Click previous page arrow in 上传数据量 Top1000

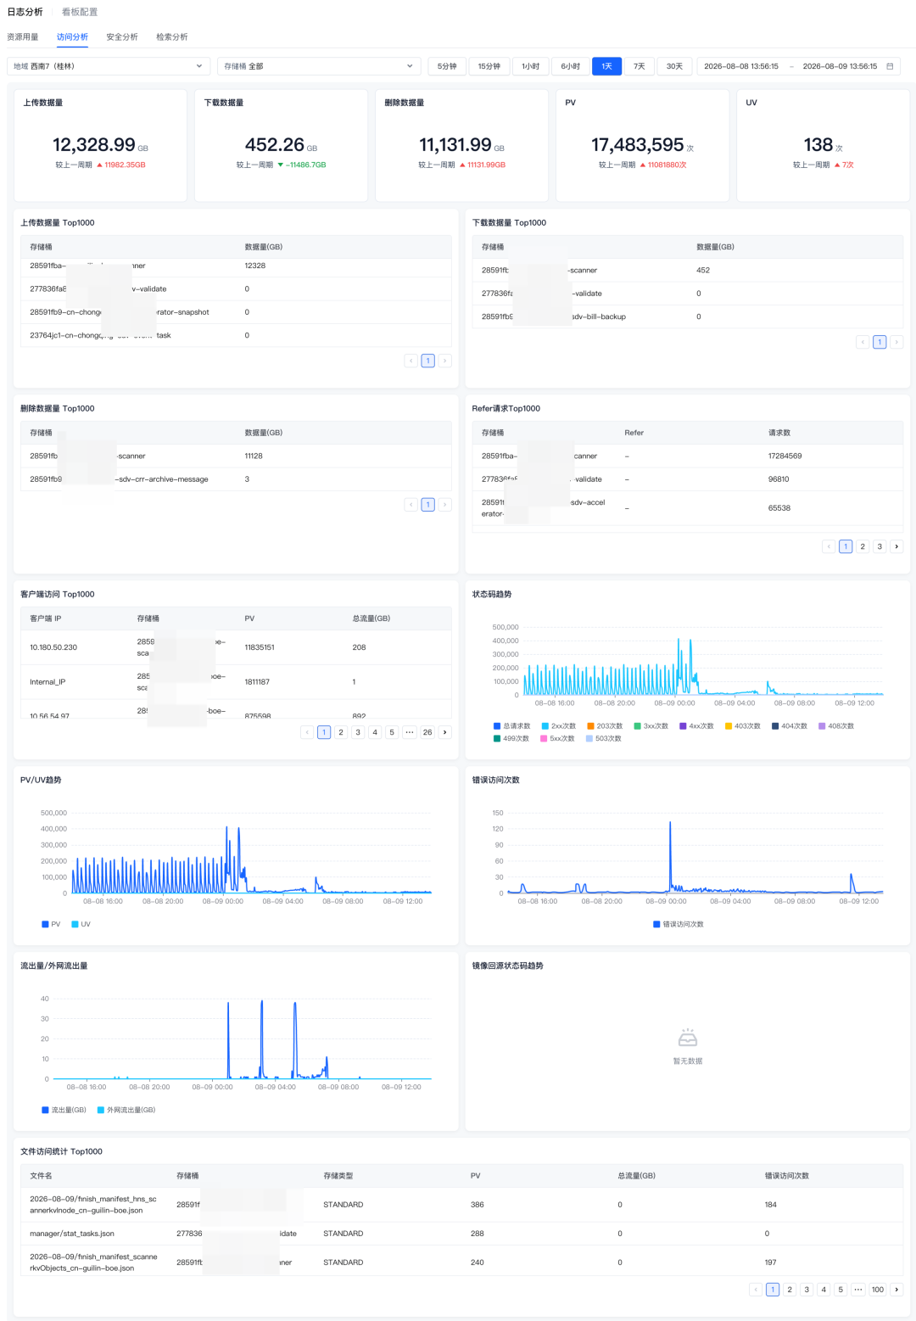coord(411,361)
